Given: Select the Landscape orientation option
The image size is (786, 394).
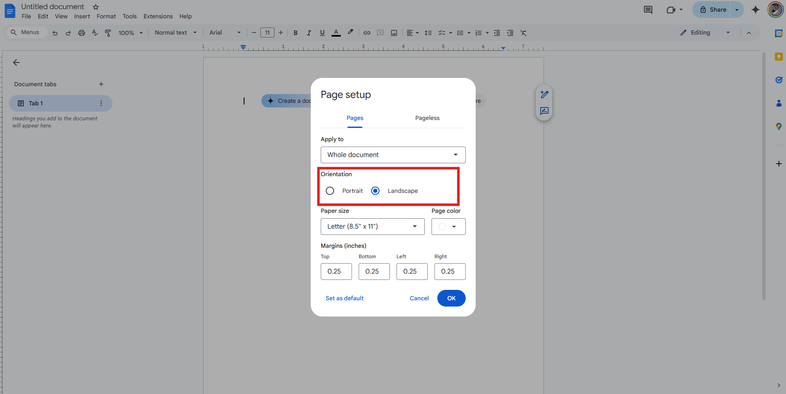Looking at the screenshot, I should (x=375, y=190).
